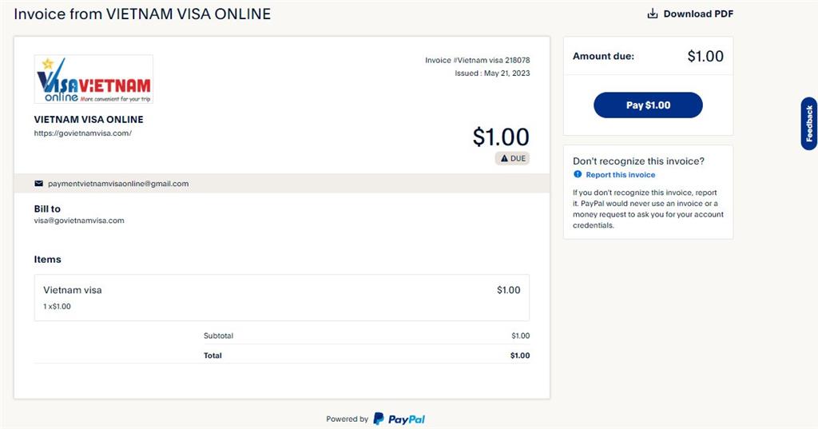Click the Total $1.00 amount
The width and height of the screenshot is (818, 429).
[520, 356]
